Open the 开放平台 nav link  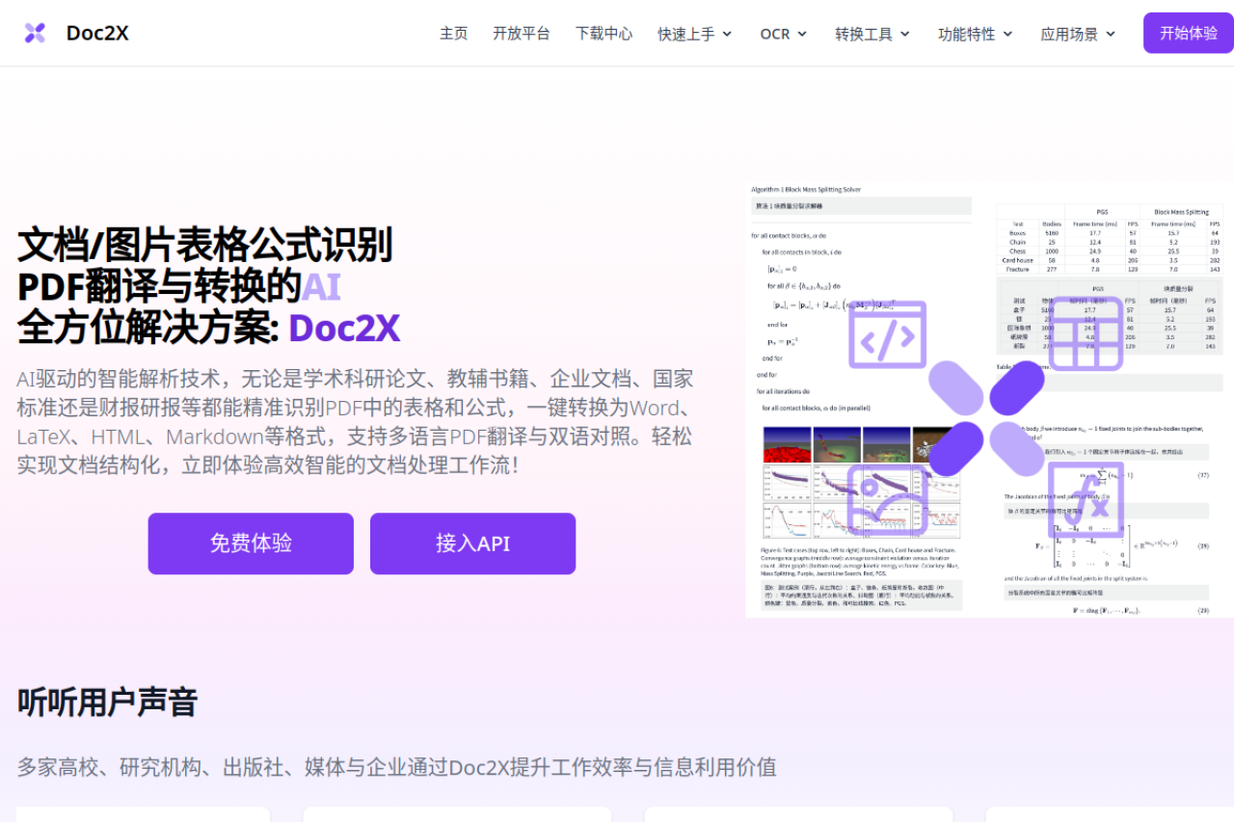(x=522, y=33)
